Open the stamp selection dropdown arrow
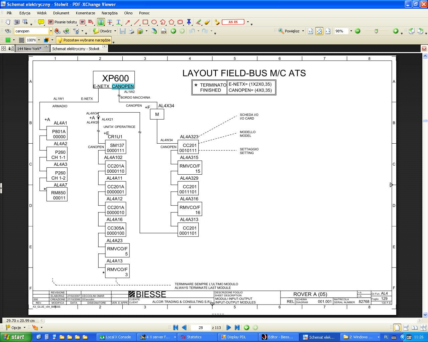Viewport: 428px width, 342px height. 248,22
